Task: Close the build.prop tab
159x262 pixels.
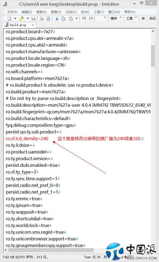Action: click(33, 25)
